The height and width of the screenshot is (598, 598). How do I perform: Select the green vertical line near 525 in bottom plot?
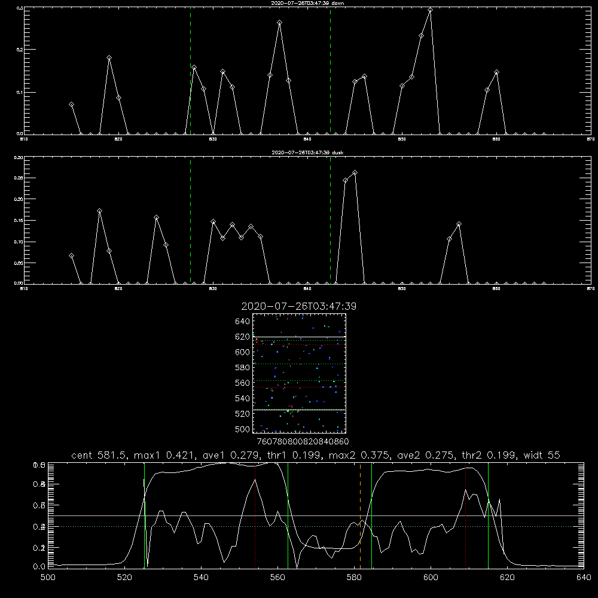click(x=144, y=515)
